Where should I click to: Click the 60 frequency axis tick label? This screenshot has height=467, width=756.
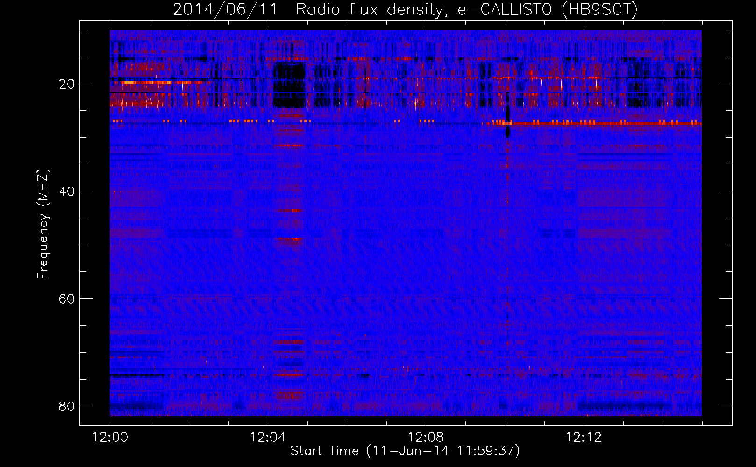coord(67,299)
